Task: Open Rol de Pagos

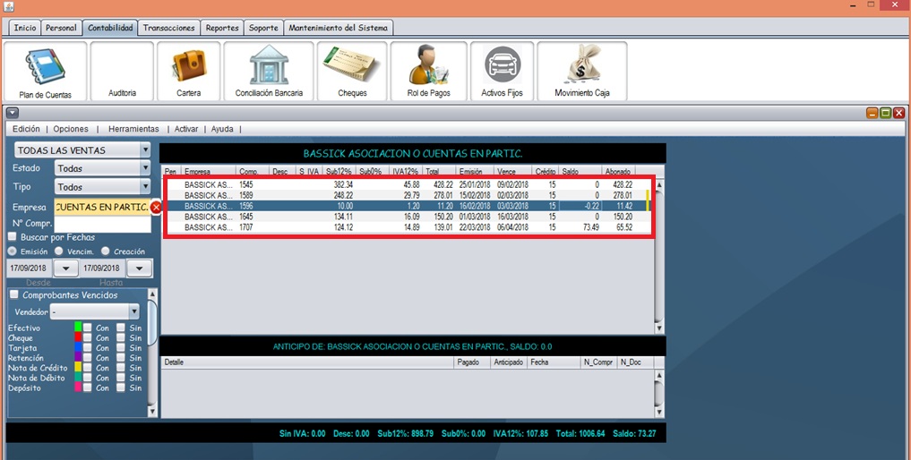Action: pos(428,71)
